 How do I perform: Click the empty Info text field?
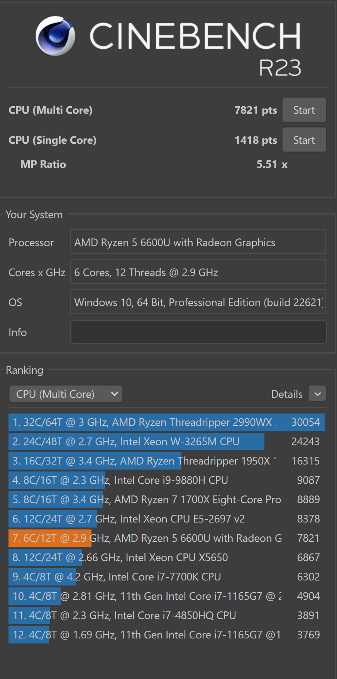(x=198, y=332)
